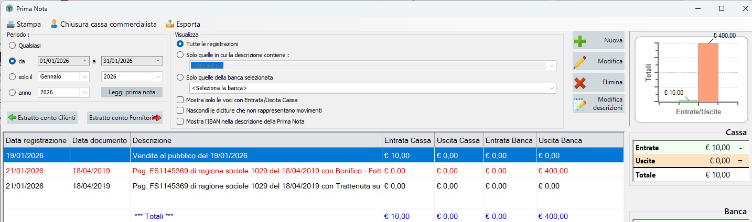Open the Seleziona la banca dropdown
The width and height of the screenshot is (752, 222).
(x=551, y=88)
